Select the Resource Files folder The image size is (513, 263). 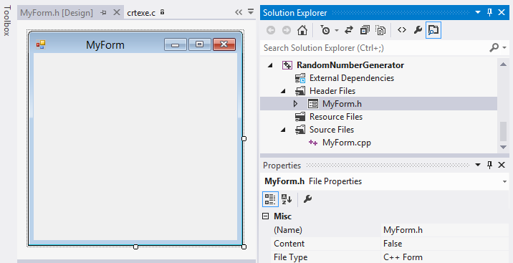336,117
